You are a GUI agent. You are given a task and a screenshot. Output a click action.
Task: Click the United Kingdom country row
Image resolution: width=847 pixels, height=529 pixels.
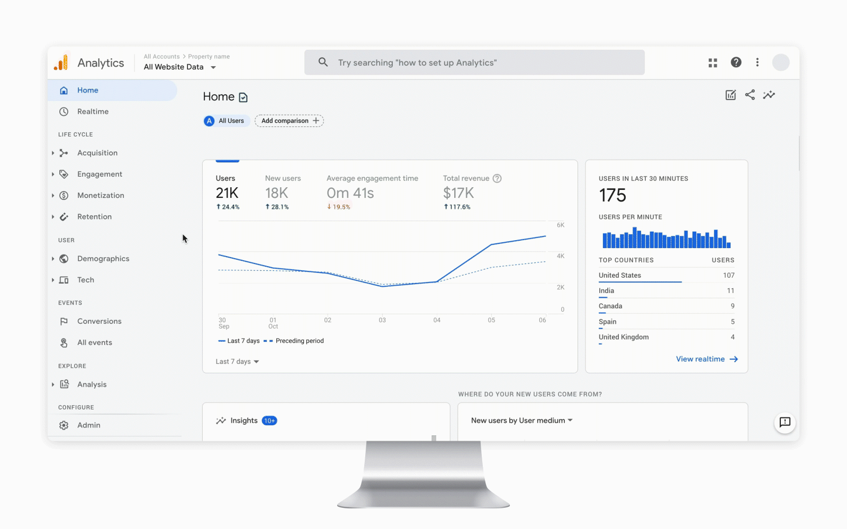[x=666, y=337]
